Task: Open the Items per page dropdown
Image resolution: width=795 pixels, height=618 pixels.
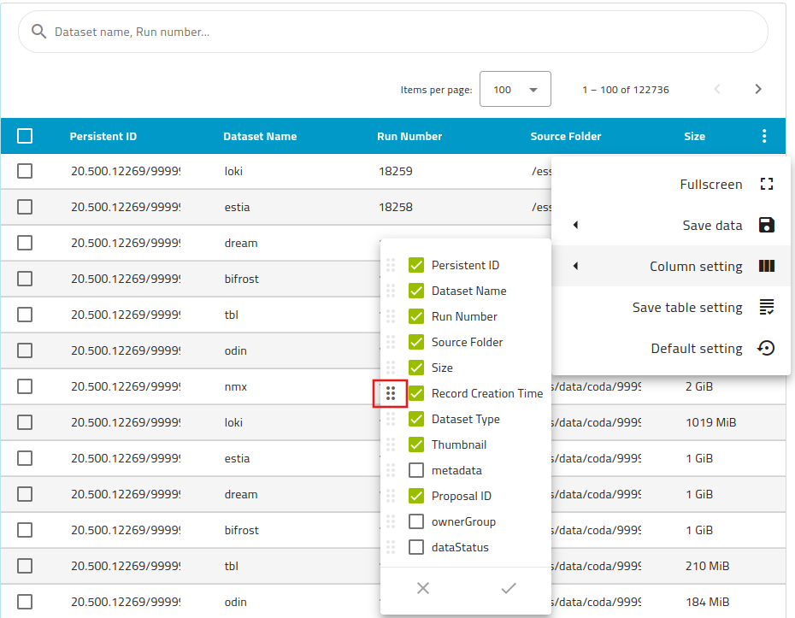Action: (515, 90)
